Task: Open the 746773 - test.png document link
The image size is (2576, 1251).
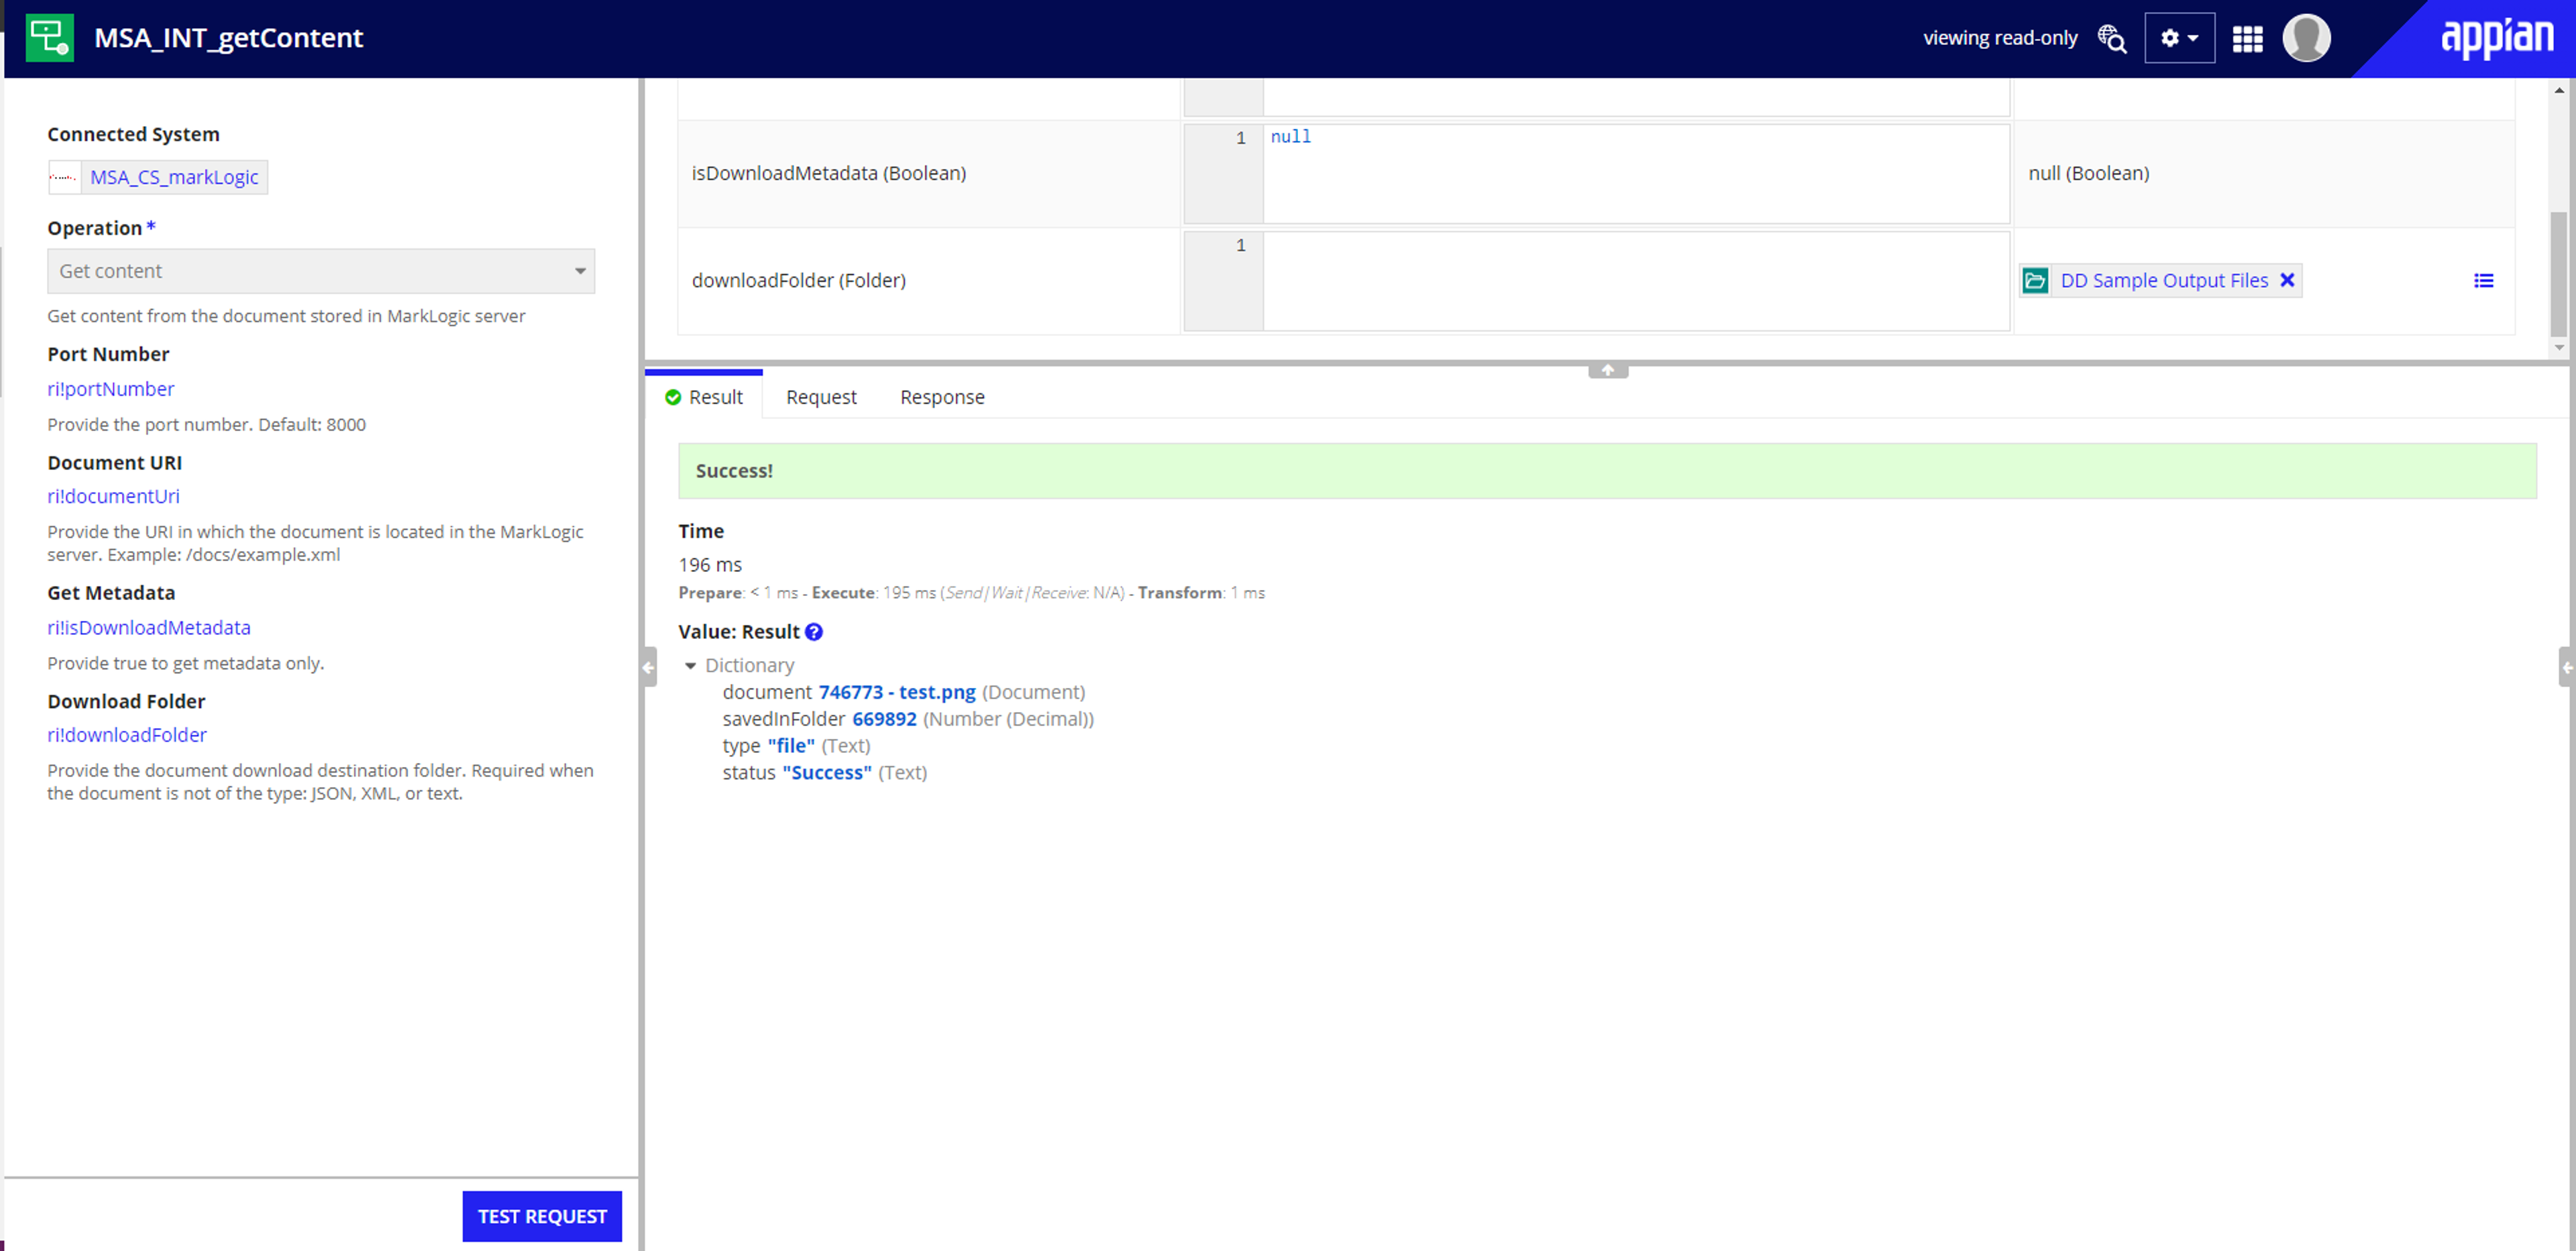Action: pos(896,693)
